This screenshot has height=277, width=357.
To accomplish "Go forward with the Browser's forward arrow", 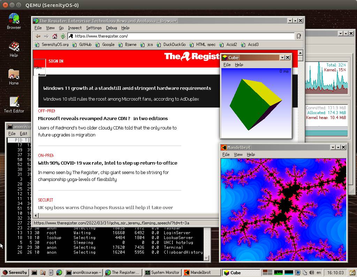I will [x=46, y=36].
